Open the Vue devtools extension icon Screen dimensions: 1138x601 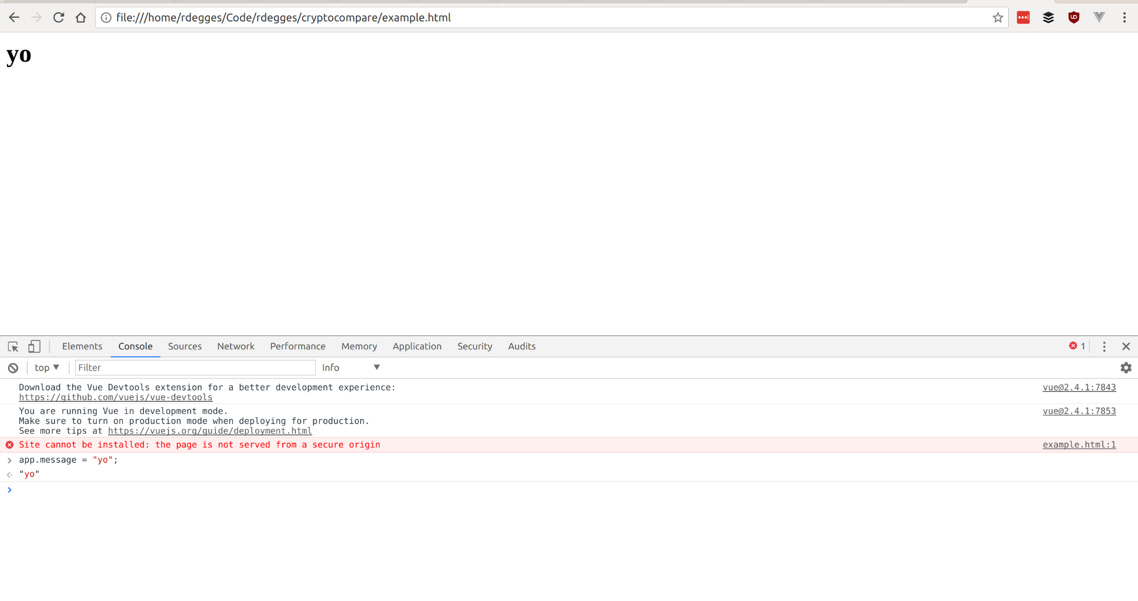click(x=1099, y=18)
